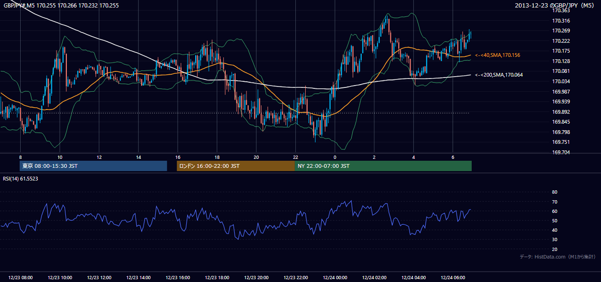Click the date label 12/23 16:00
Viewport: 601px width, 282px height.
click(x=177, y=278)
